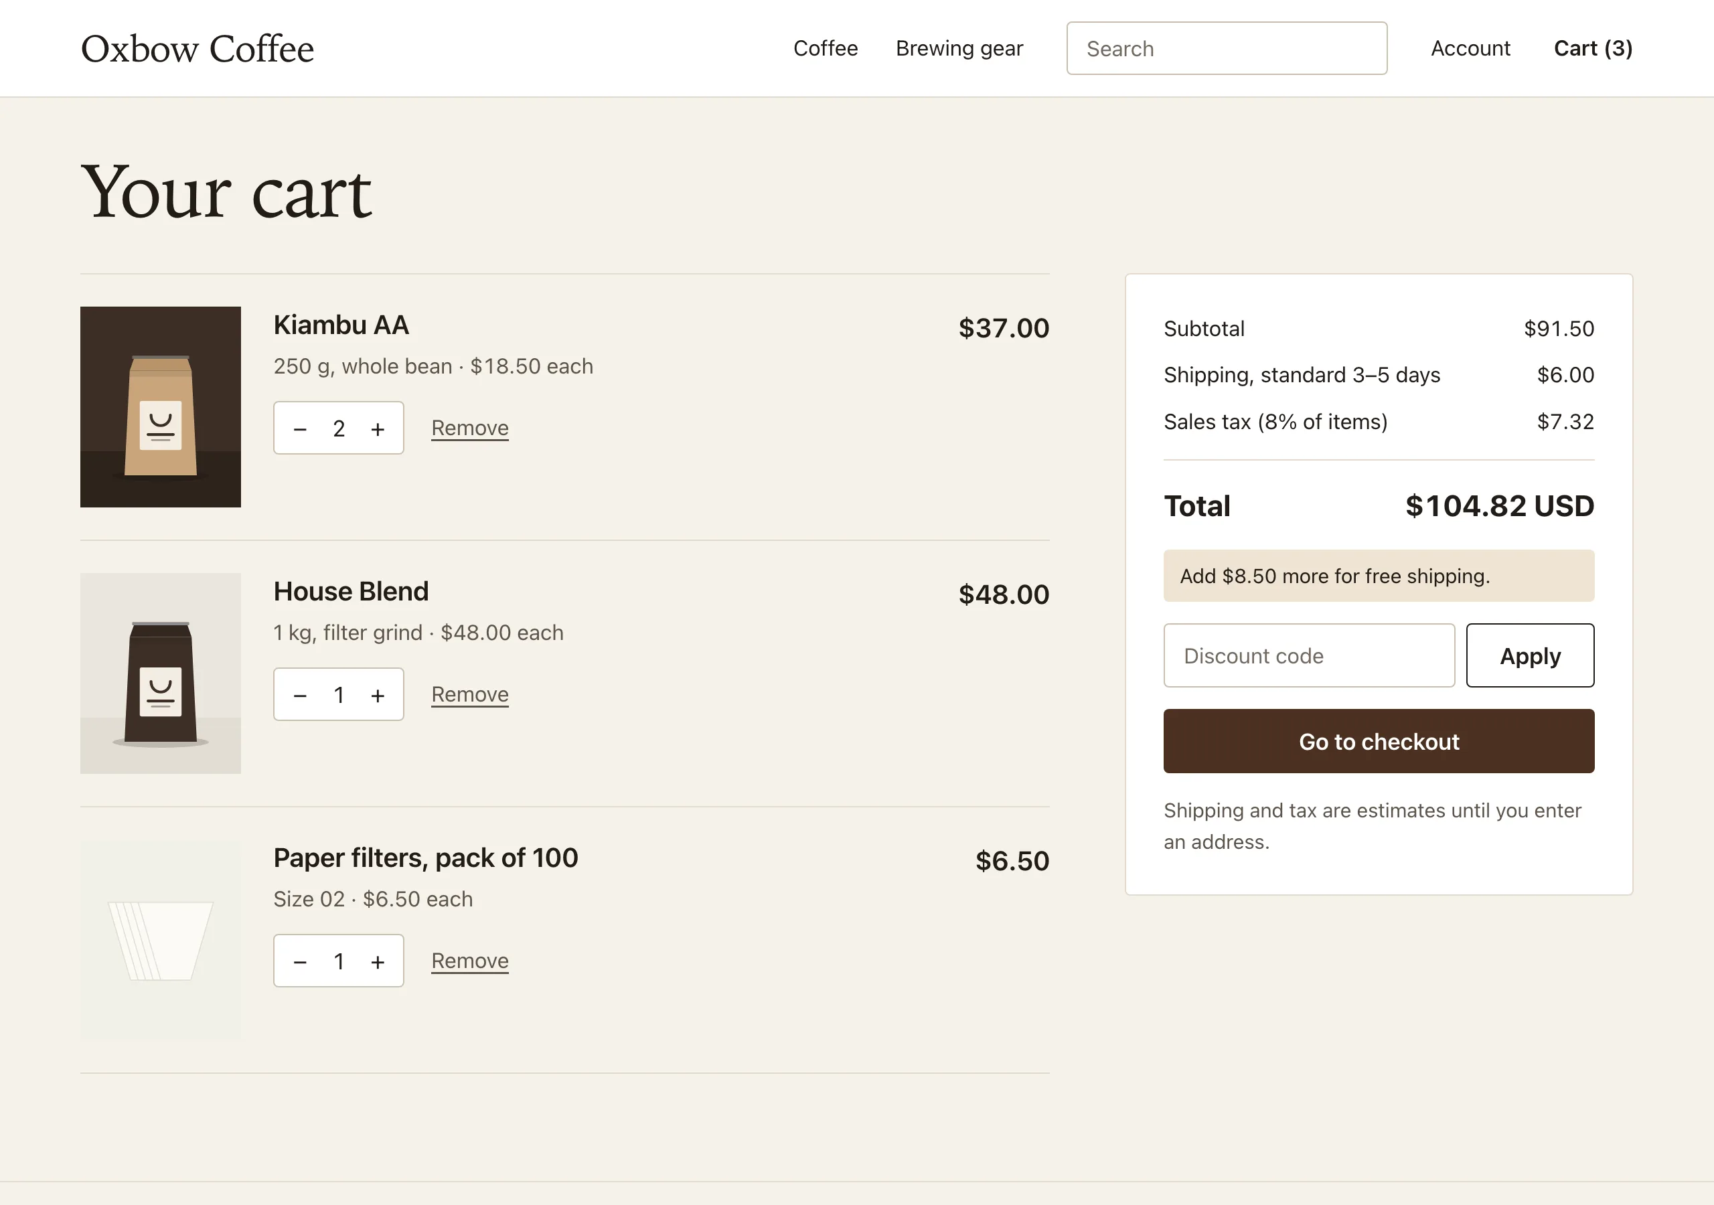Decrease Kiambu AA quantity with minus button
The image size is (1714, 1205).
pyautogui.click(x=300, y=428)
